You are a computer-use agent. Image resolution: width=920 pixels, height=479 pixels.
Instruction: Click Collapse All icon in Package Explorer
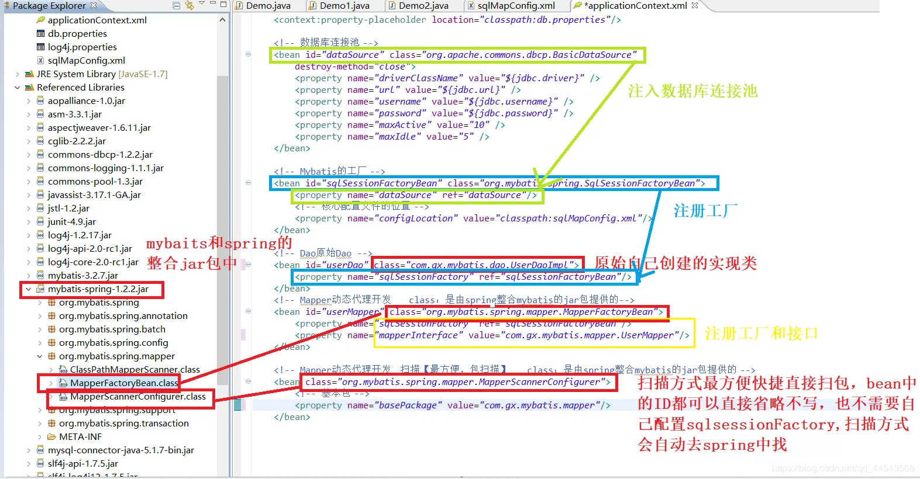click(x=177, y=5)
